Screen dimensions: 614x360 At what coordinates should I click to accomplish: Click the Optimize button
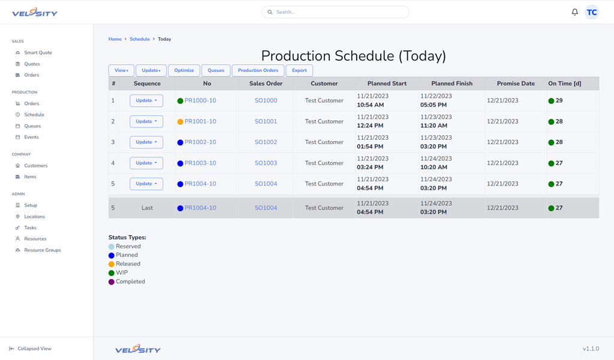(184, 71)
